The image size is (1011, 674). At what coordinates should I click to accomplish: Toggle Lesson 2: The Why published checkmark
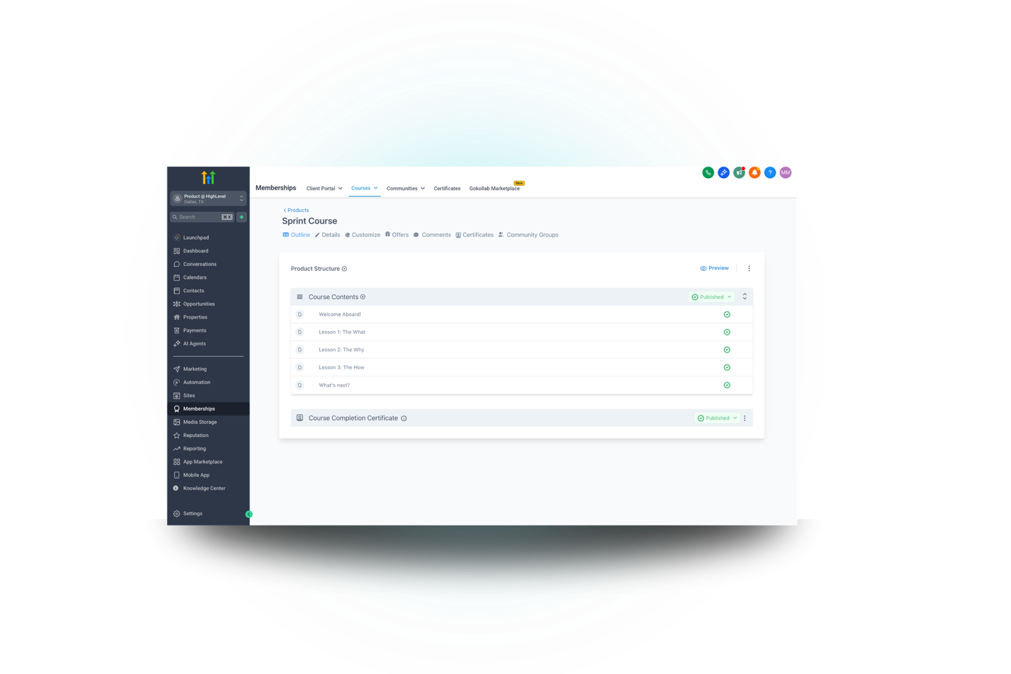tap(727, 350)
